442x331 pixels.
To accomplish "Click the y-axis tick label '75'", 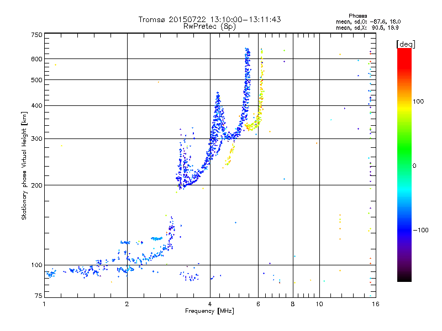I will 39,296.
